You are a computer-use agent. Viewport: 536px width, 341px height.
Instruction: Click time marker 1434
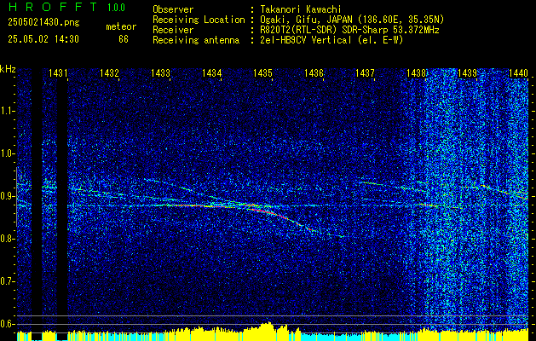(211, 72)
